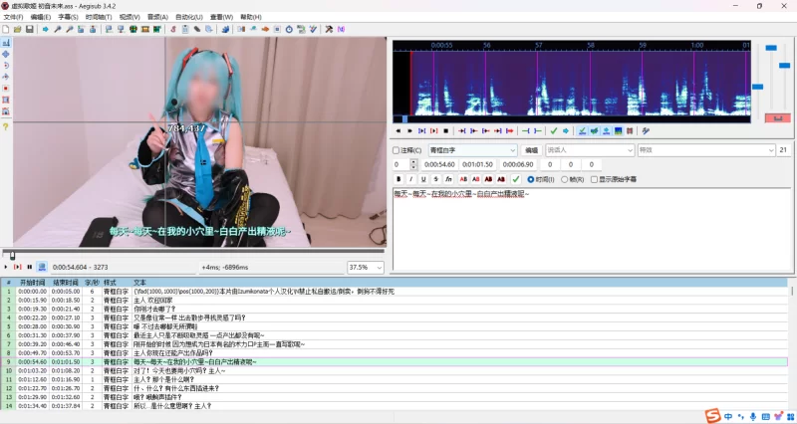This screenshot has height=424, width=797.
Task: Toggle karaoke mode in audio toolbar
Action: (x=646, y=131)
